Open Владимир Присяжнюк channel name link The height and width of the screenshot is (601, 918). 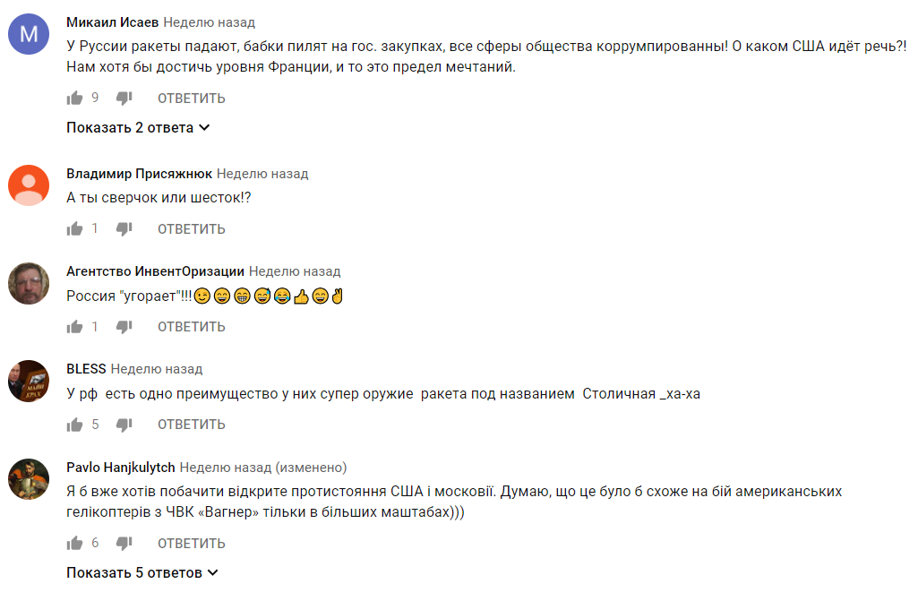140,174
